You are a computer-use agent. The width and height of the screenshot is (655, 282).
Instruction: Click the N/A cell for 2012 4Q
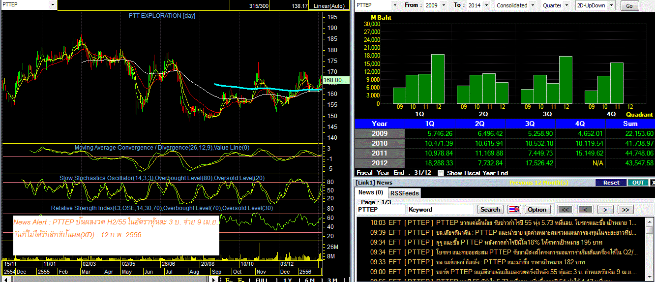click(580, 163)
